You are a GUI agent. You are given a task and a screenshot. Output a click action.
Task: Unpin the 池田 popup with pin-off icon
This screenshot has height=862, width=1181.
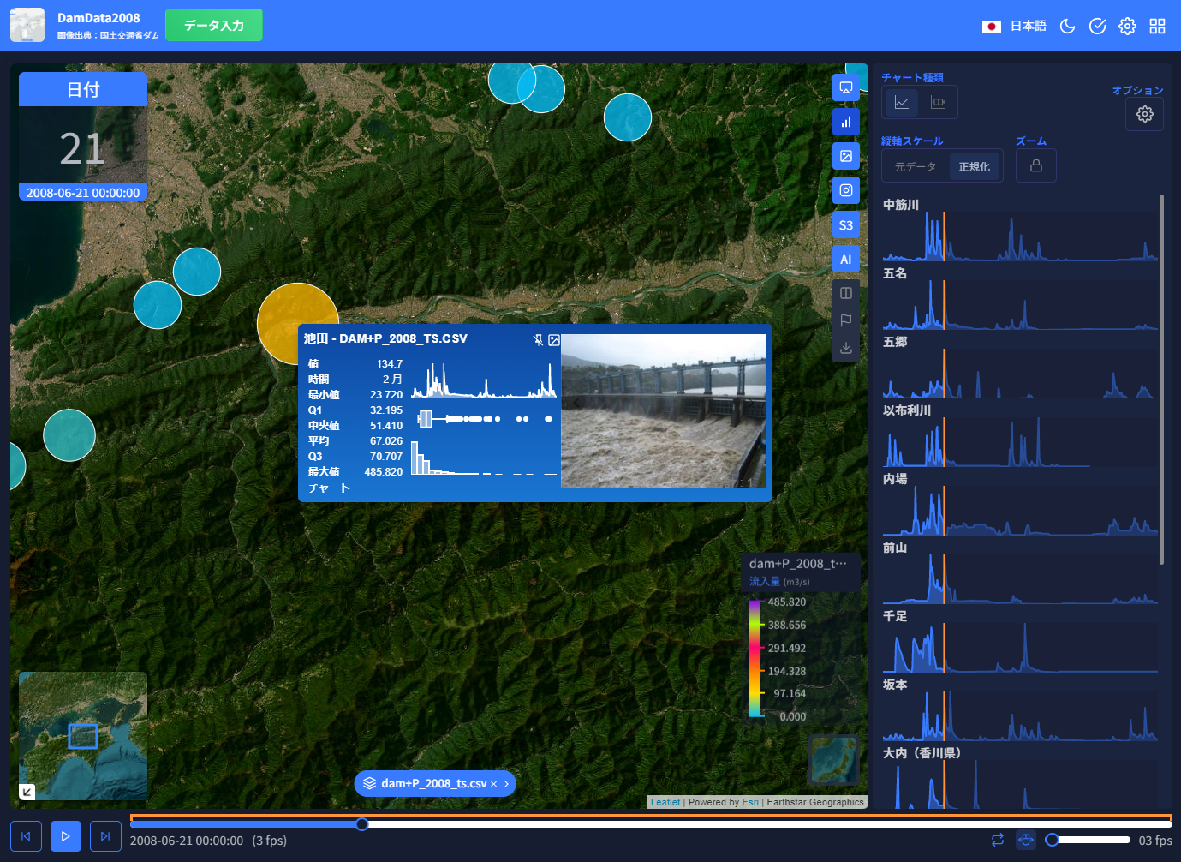[x=538, y=340]
